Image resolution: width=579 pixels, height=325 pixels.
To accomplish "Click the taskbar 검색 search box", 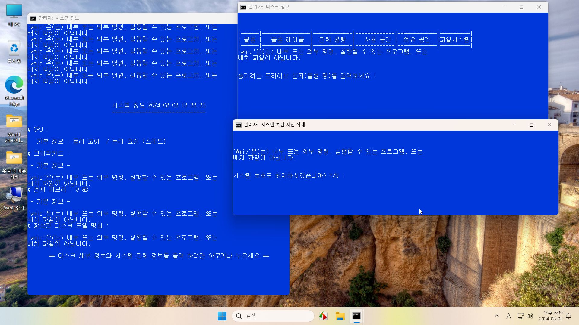I will coord(273,316).
